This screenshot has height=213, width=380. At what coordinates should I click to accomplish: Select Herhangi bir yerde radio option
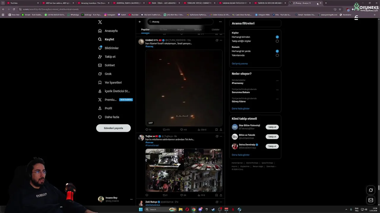click(277, 51)
